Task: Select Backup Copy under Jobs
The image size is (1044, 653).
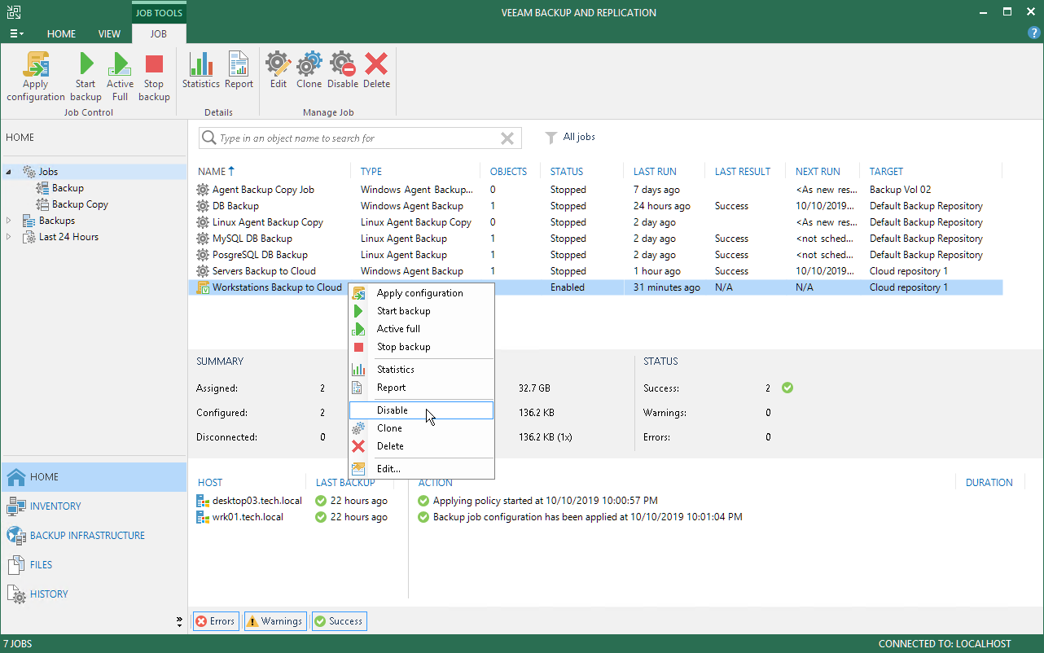Action: (80, 204)
